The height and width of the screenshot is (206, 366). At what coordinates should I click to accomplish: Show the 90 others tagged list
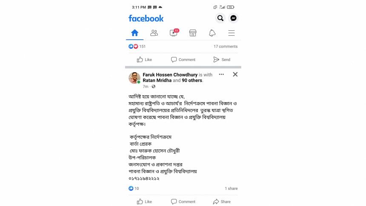tap(192, 80)
